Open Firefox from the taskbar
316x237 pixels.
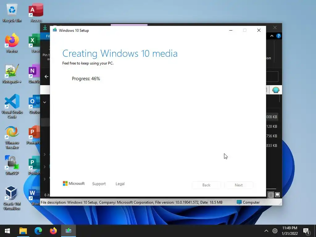(x=53, y=231)
